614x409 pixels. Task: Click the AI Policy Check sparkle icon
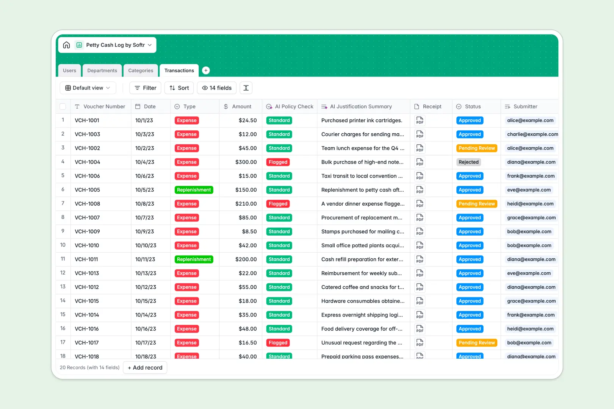coord(269,106)
